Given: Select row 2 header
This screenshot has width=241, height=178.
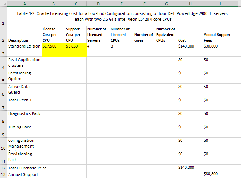Looking at the screenshot, I should click(4, 34).
